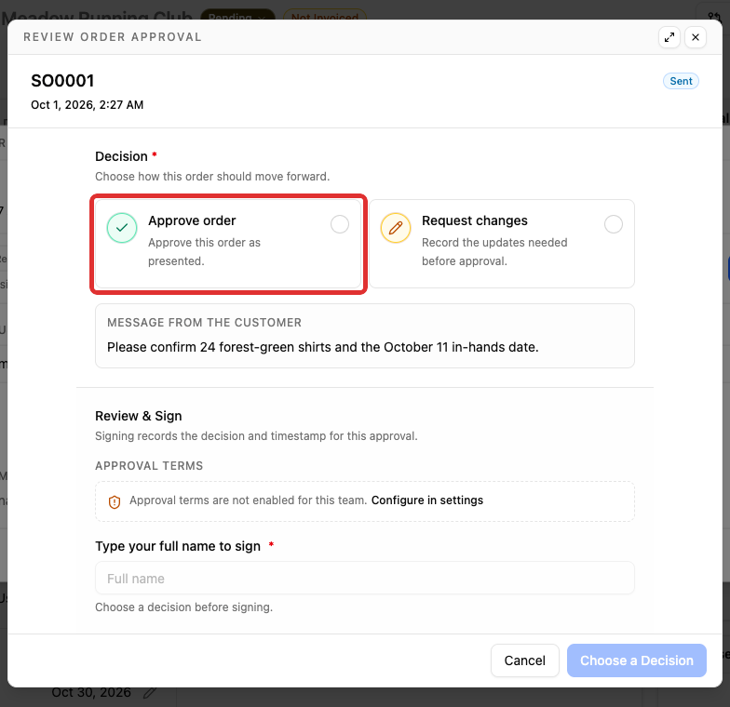Viewport: 730px width, 707px height.
Task: Click the approval terms warning shield icon
Action: (115, 502)
